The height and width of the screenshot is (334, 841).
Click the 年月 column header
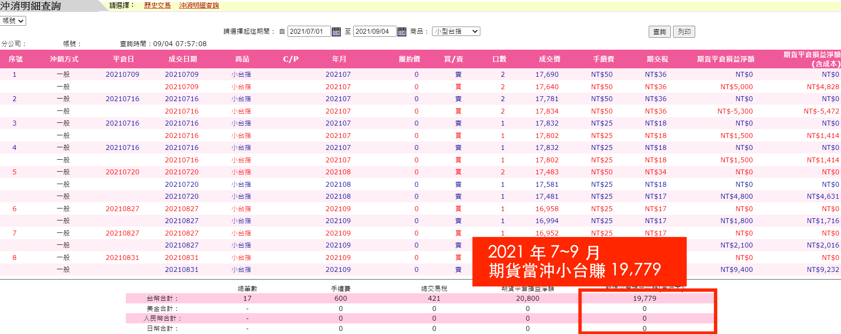(x=339, y=59)
